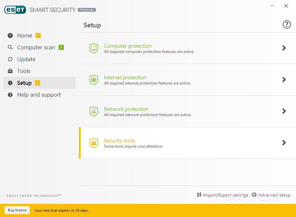Screen dimensions: 296x217
Task: Click 'Your free trial expires in 30 days.'
Action: tap(62, 210)
